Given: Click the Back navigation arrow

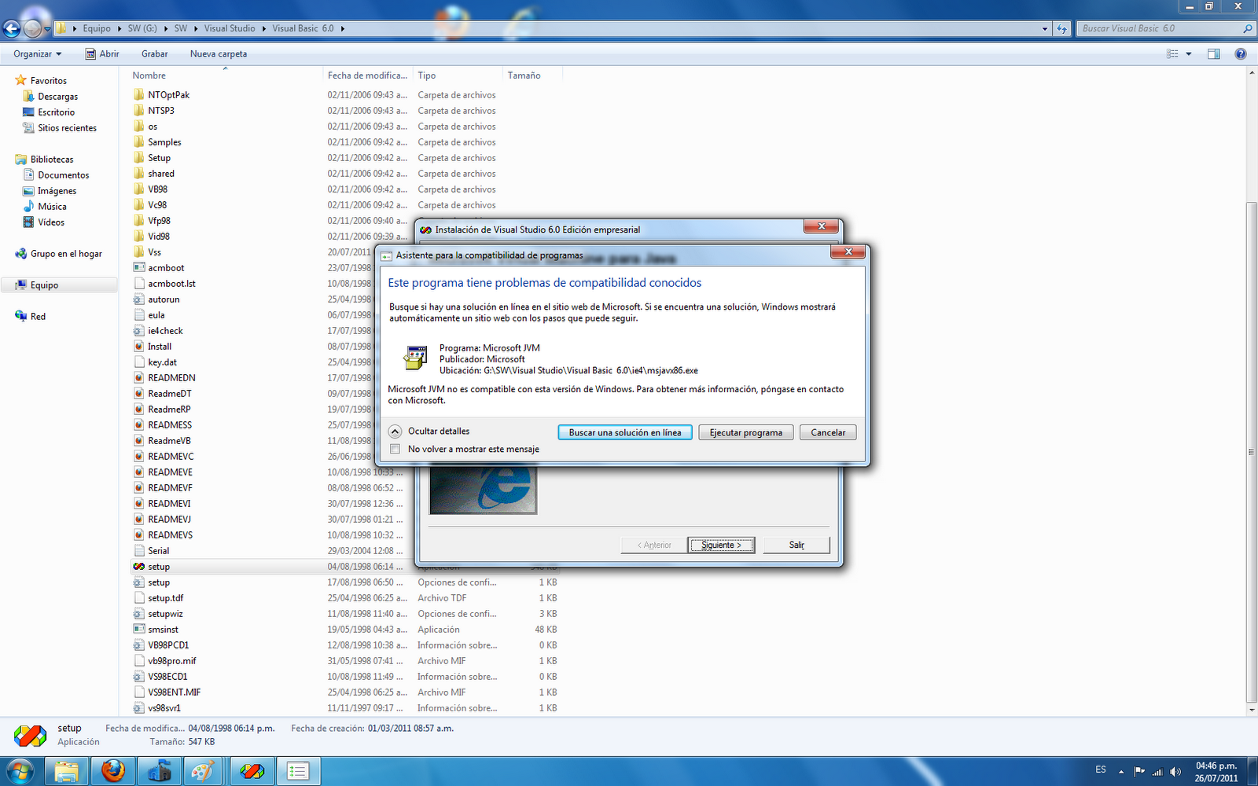Looking at the screenshot, I should 11,29.
